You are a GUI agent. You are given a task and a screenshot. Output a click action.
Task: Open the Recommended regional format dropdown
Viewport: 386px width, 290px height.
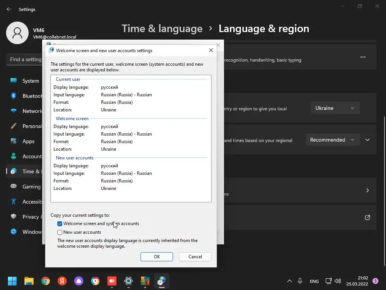tap(332, 140)
